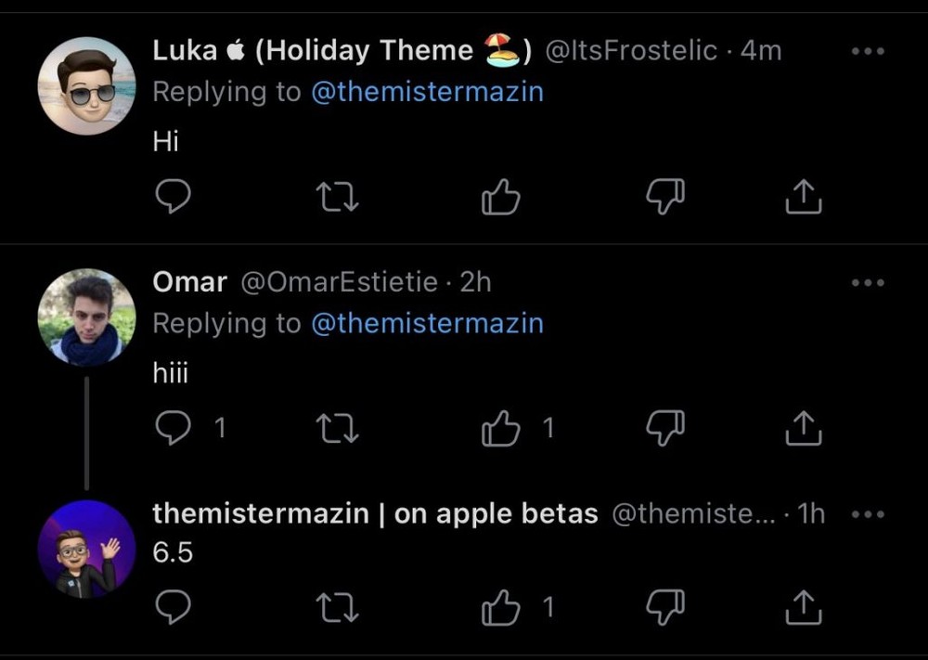Like Luka's "Hi" tweet with thumbs up
This screenshot has width=928, height=660.
(x=501, y=196)
